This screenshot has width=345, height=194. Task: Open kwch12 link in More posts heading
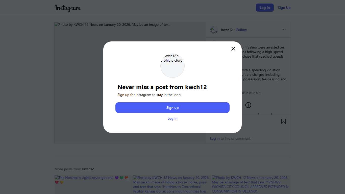point(88,169)
